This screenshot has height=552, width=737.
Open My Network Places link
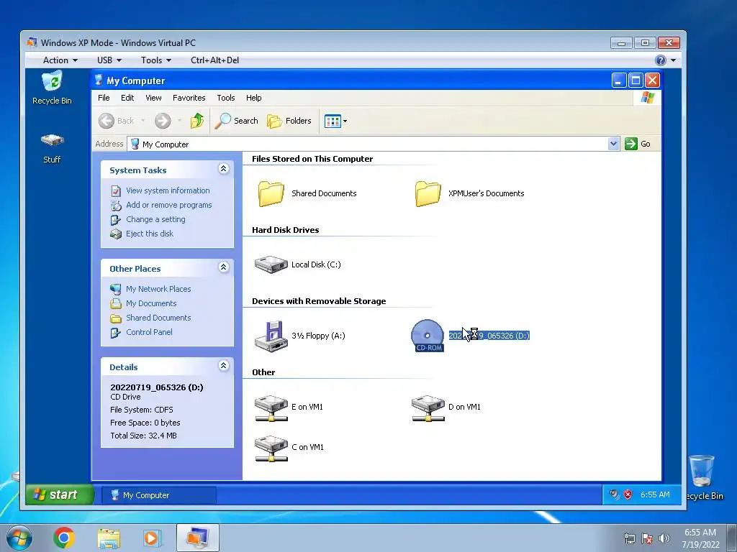[x=158, y=289]
